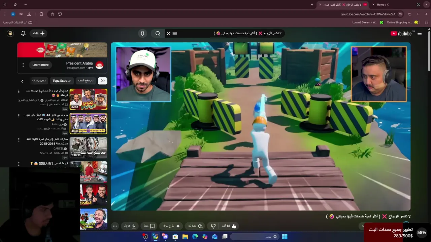This screenshot has width=431, height=242.
Task: Click the page vertical scrollbar
Action: [429, 50]
